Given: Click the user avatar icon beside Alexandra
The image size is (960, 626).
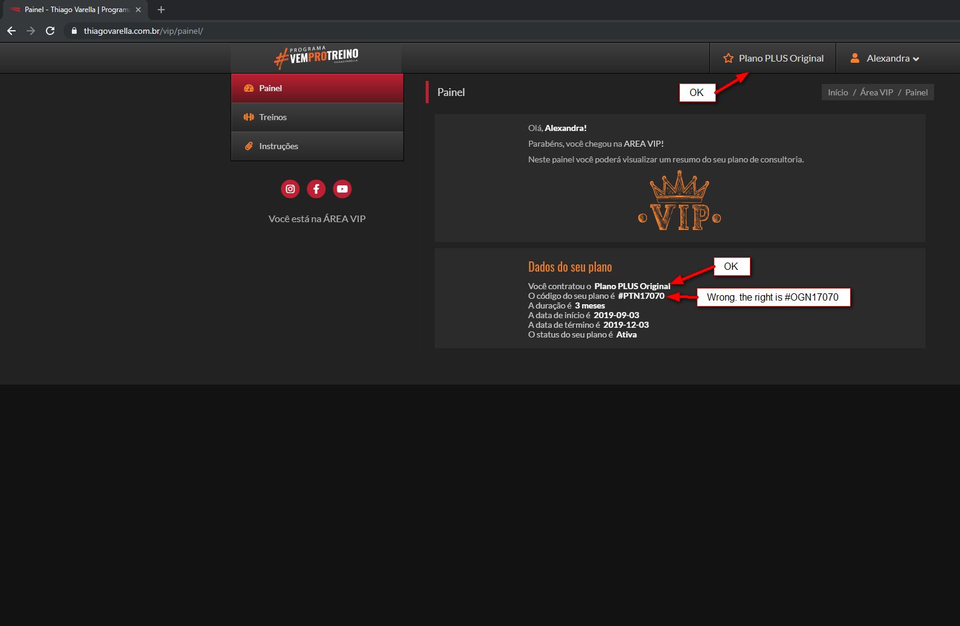Looking at the screenshot, I should click(855, 58).
